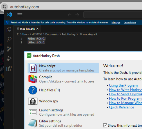Click the AutoHotkey breadcrumb segment
Image resolution: width=142 pixels, height=129 pixels.
(69, 34)
